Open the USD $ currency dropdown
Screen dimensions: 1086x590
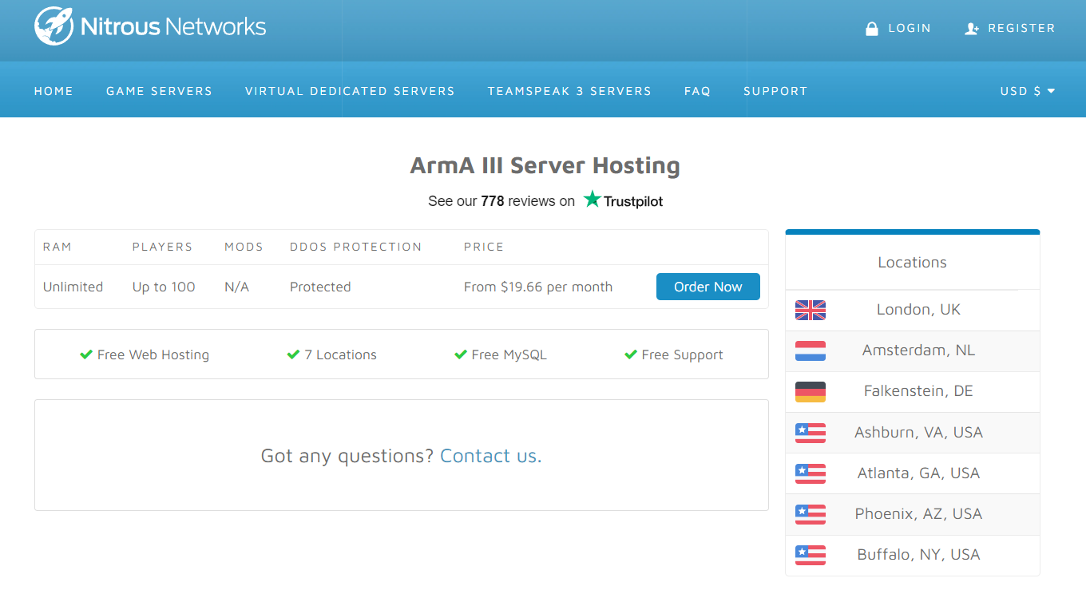point(1028,91)
